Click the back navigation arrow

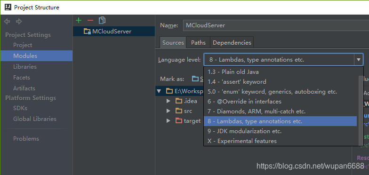pos(7,22)
